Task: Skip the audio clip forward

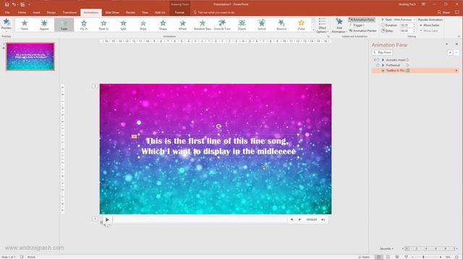Action: tap(300, 220)
